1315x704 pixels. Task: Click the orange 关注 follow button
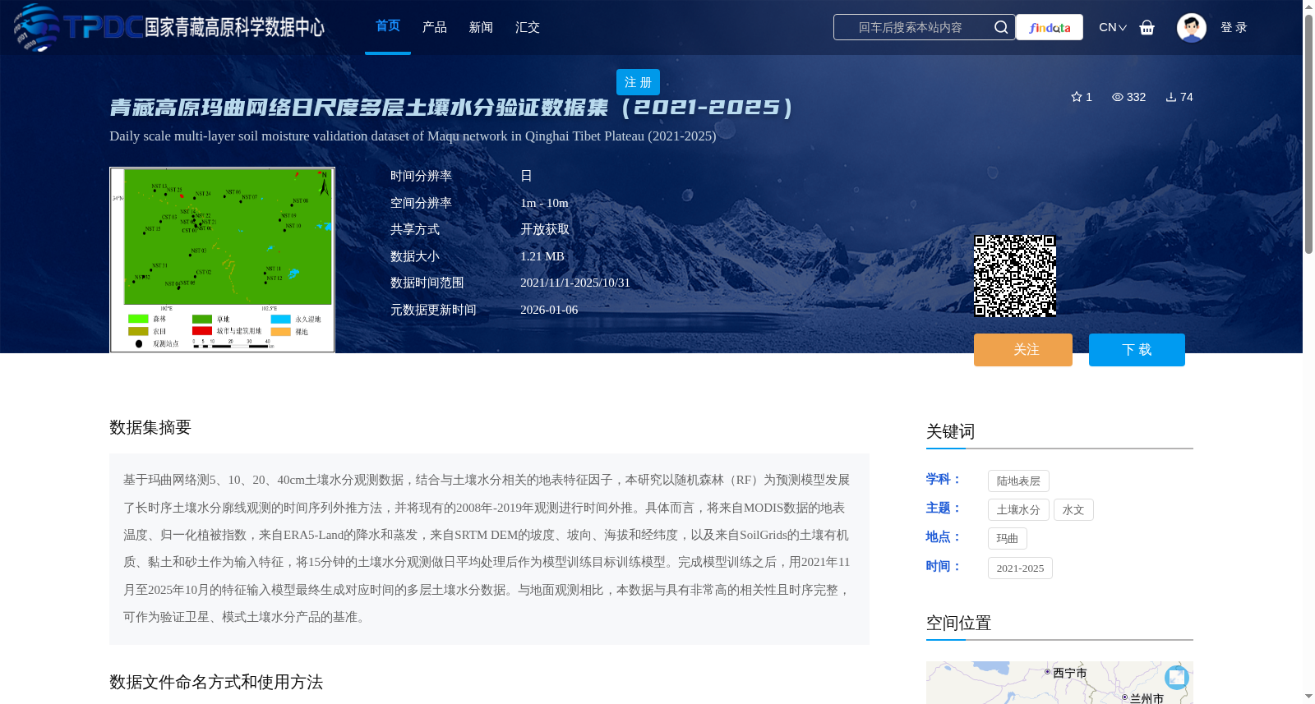[1023, 350]
